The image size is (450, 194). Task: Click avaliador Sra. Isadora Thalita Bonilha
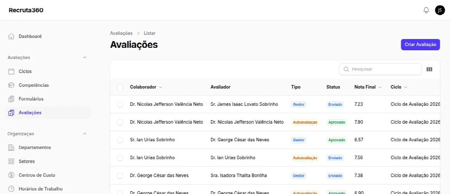click(239, 175)
